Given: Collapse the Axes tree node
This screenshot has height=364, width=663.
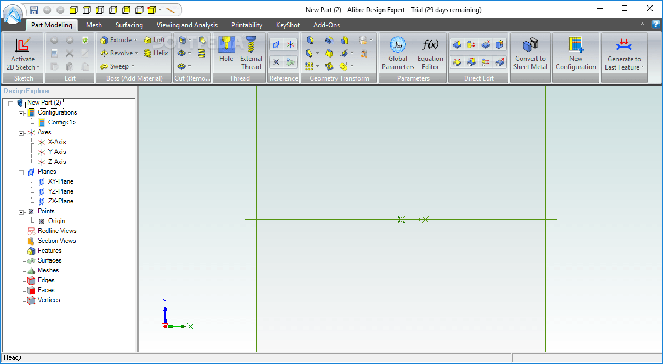Looking at the screenshot, I should 21,133.
